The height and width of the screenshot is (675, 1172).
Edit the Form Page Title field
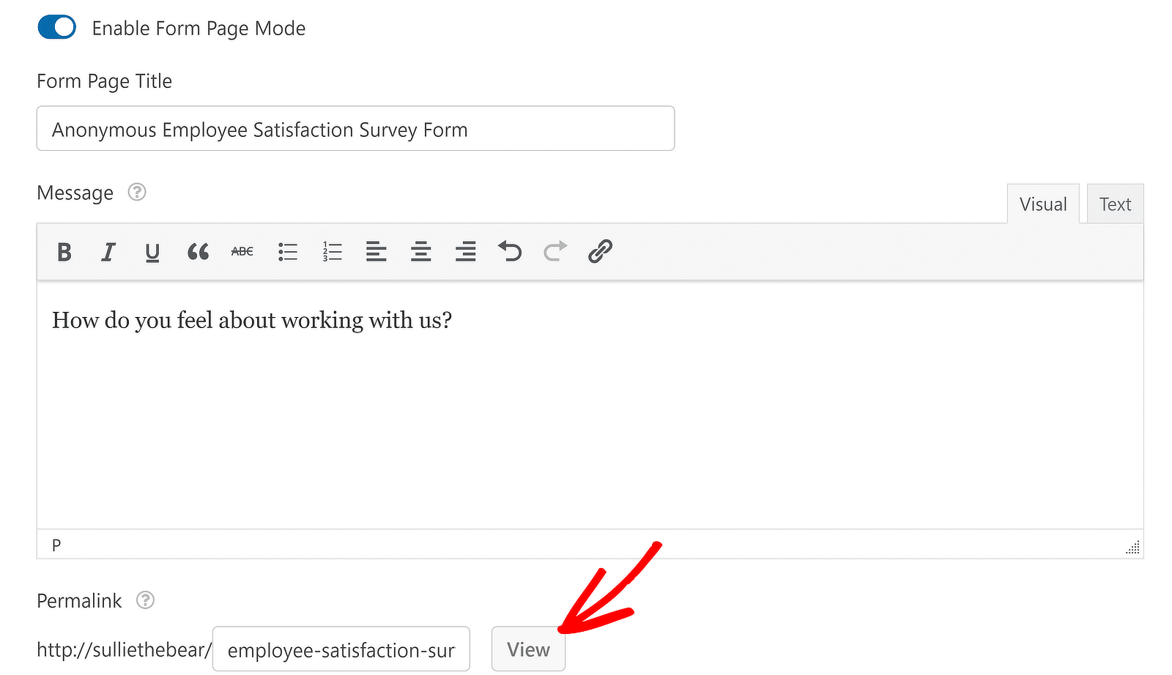pyautogui.click(x=355, y=129)
